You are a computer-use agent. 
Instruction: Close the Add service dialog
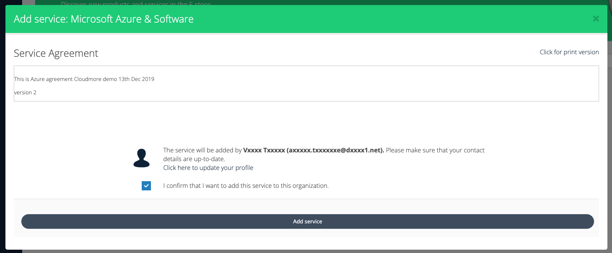596,18
